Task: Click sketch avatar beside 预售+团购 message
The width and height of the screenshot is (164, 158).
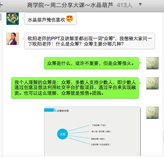Action: coord(152,83)
